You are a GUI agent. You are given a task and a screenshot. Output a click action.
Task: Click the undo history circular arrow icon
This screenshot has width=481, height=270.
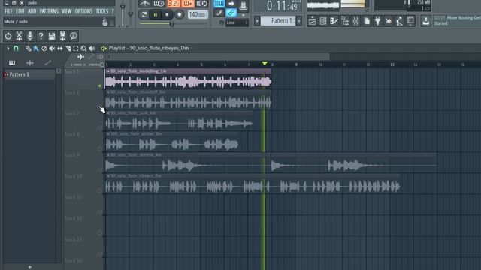click(x=8, y=36)
